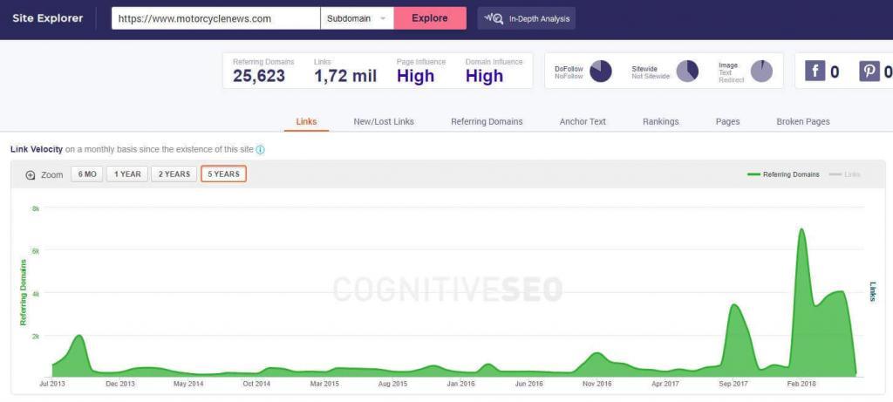Set chart zoom to 1 YEAR

[127, 174]
